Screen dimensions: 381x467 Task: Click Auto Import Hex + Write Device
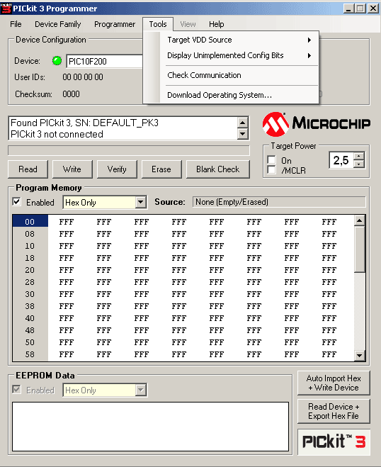334,383
